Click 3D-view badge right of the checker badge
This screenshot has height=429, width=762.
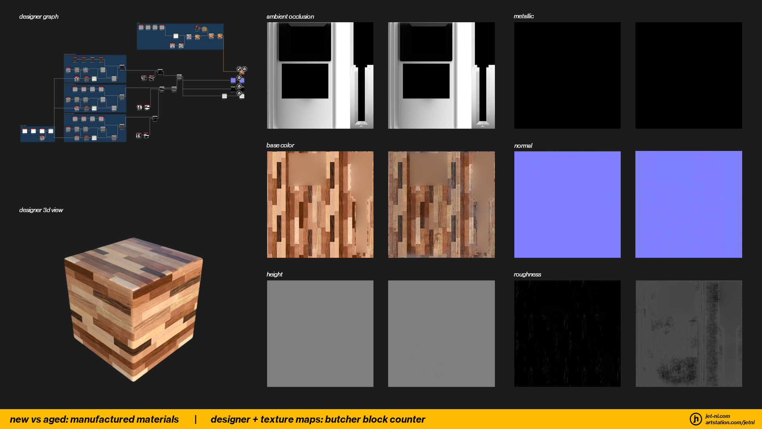pyautogui.click(x=244, y=69)
